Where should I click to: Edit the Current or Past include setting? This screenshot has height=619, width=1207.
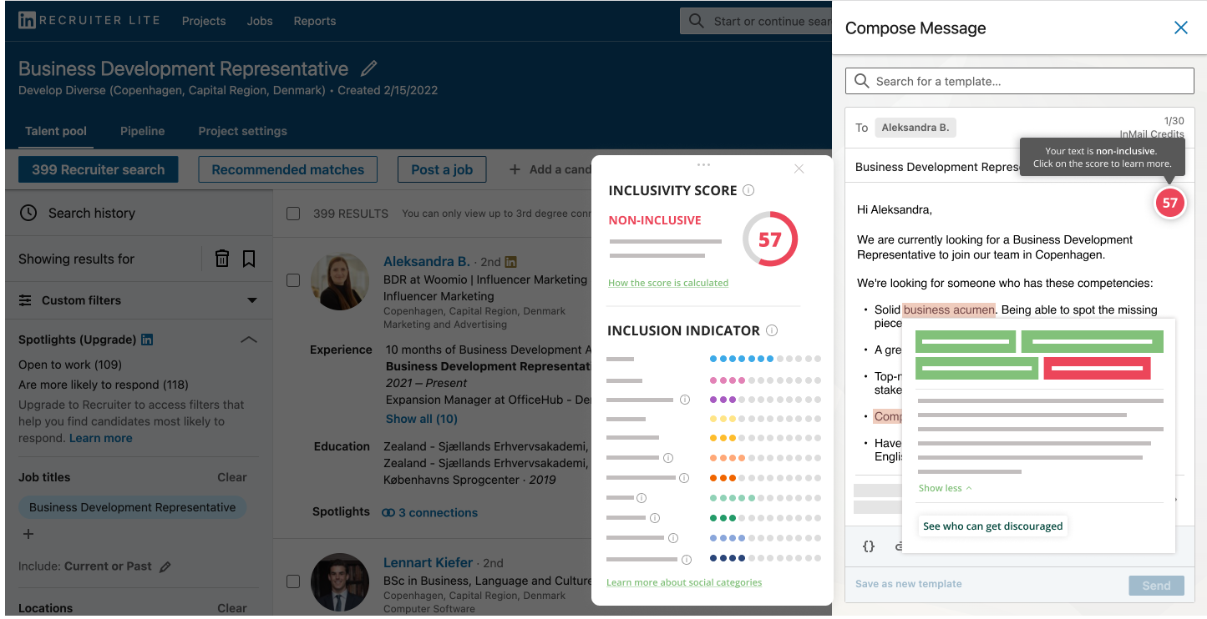[x=165, y=566]
